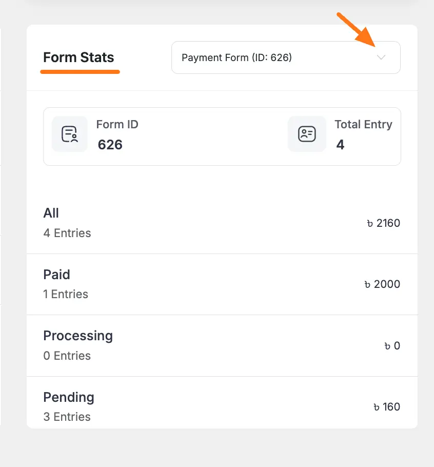Click the Form ID value 626
The height and width of the screenshot is (467, 434).
click(110, 145)
